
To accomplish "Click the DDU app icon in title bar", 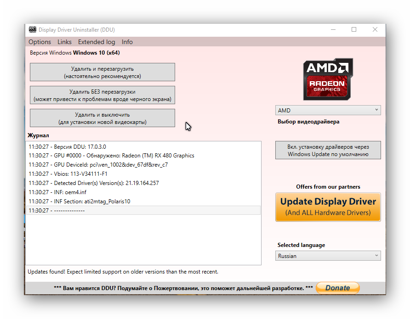I will pyautogui.click(x=32, y=30).
